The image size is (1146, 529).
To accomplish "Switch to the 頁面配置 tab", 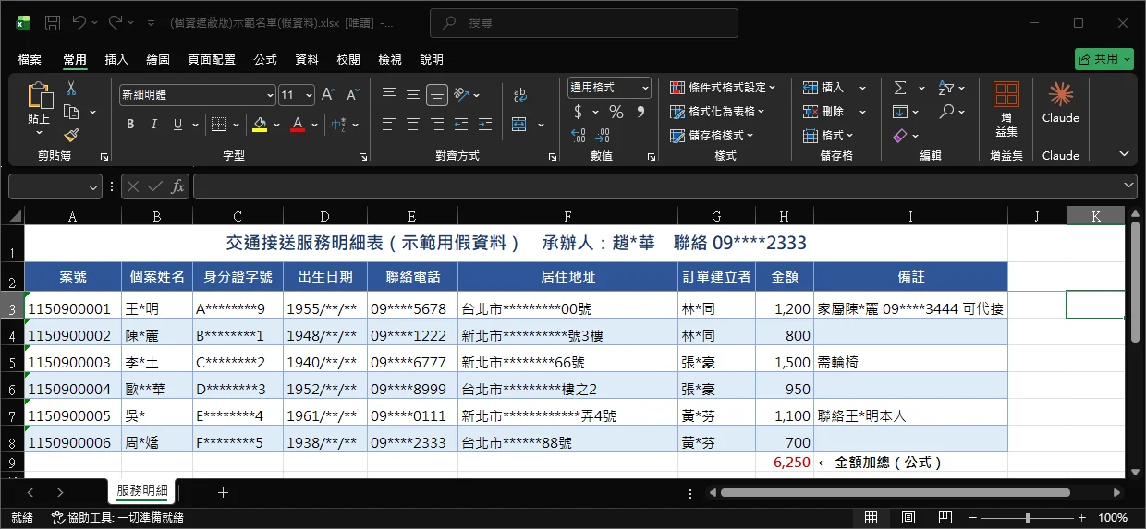I will 212,59.
